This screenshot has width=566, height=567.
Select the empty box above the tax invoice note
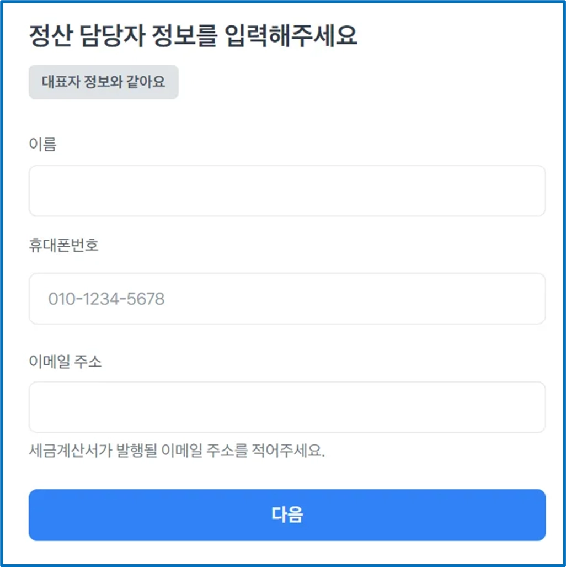(x=287, y=407)
